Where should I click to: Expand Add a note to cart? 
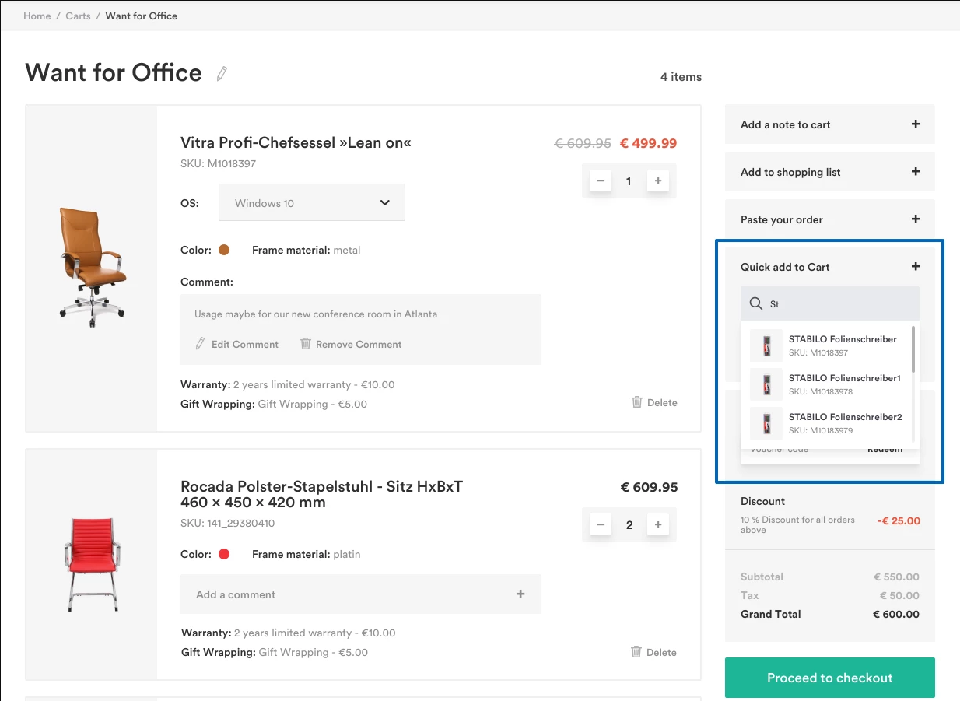pos(830,124)
